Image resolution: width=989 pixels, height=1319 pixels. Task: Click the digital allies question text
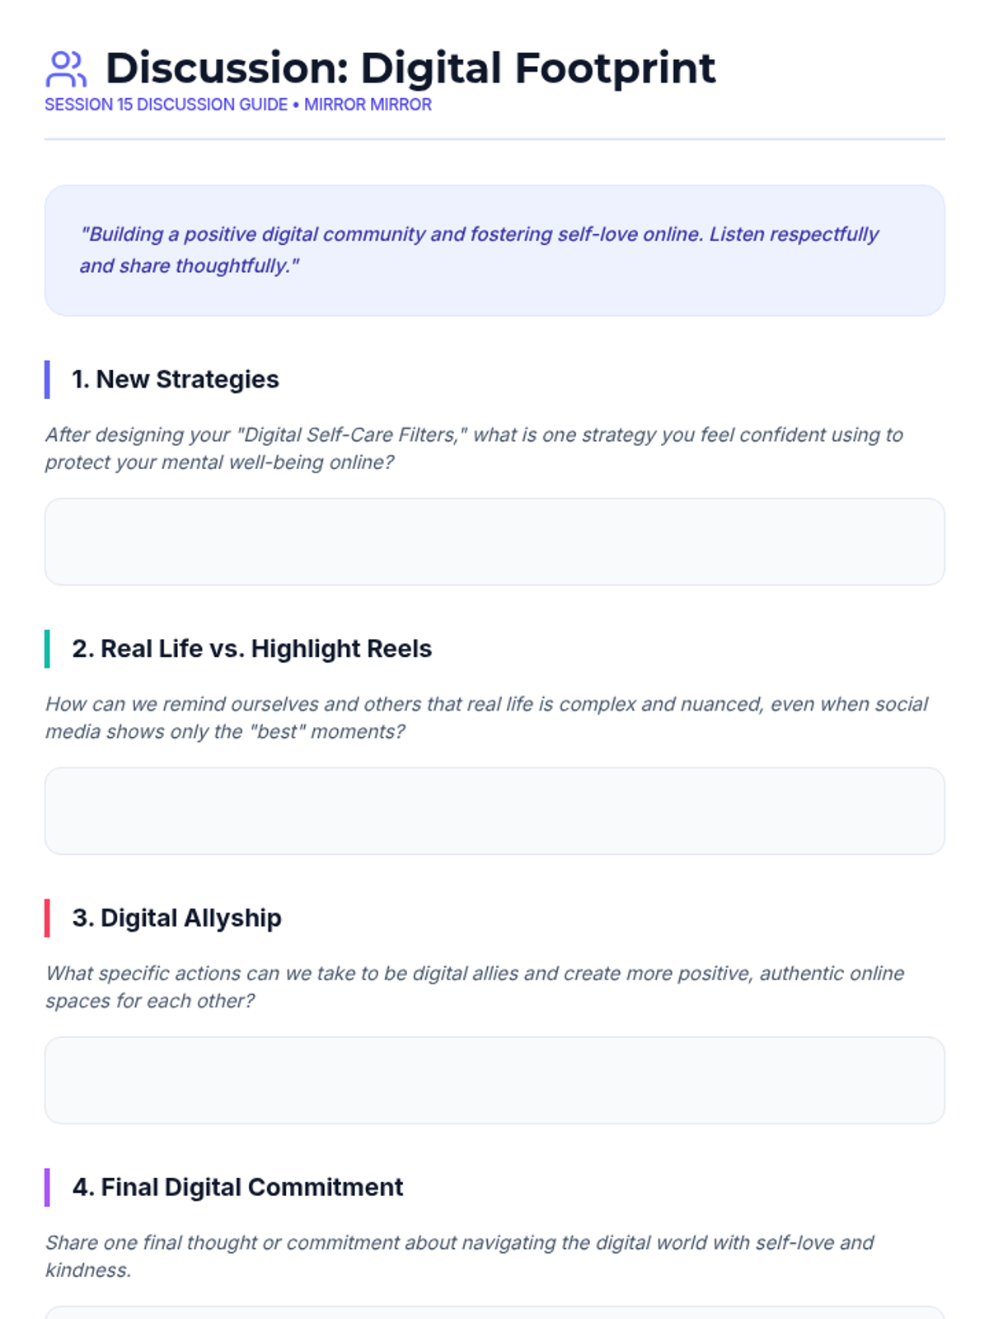pos(474,987)
